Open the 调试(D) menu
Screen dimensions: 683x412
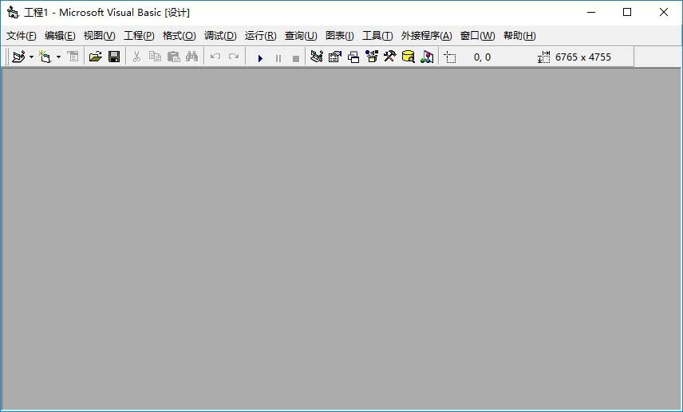point(220,36)
